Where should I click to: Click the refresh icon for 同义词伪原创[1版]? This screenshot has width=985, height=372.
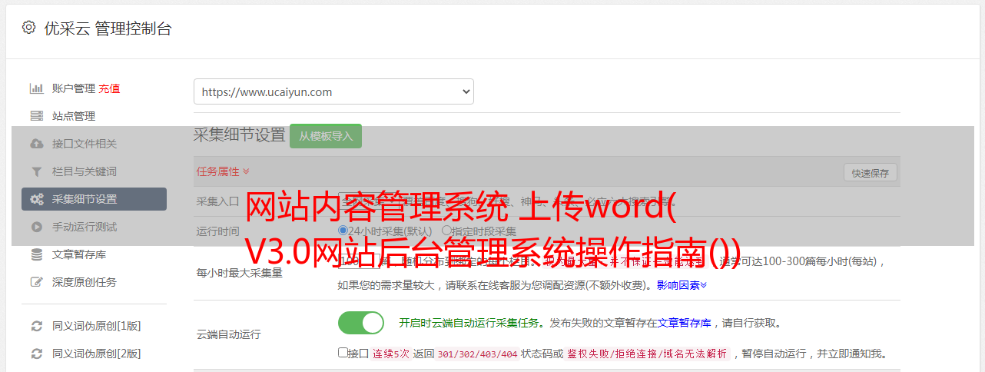click(36, 326)
